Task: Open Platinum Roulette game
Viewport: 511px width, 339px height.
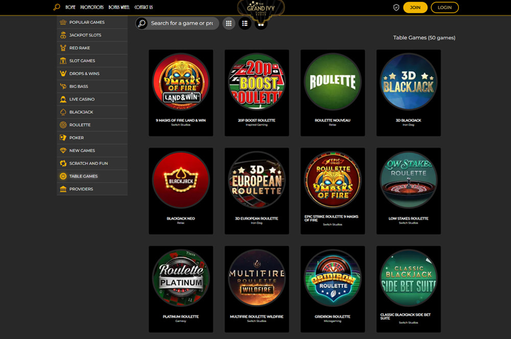Action: tap(181, 289)
